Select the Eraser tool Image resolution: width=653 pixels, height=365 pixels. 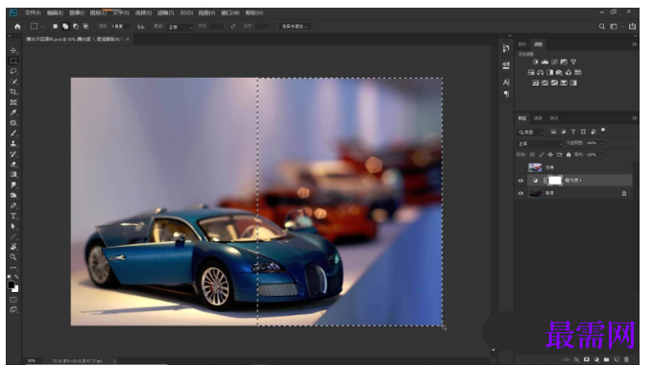13,164
